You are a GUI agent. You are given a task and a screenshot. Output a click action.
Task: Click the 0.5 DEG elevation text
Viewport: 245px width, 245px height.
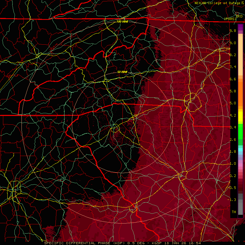(x=136, y=243)
